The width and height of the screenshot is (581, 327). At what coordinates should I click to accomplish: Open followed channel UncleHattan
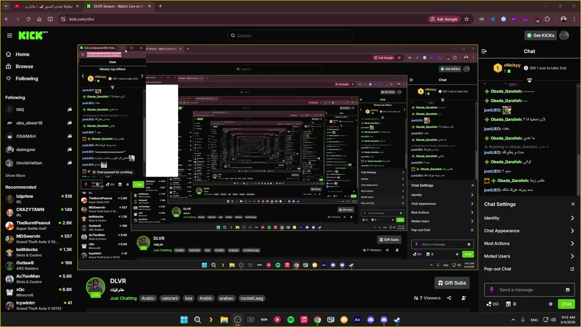tap(39, 163)
